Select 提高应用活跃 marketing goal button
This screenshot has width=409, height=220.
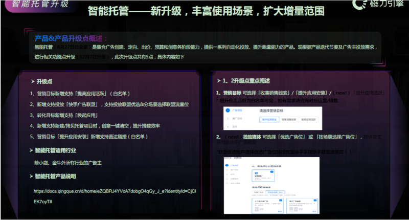coord(308,120)
